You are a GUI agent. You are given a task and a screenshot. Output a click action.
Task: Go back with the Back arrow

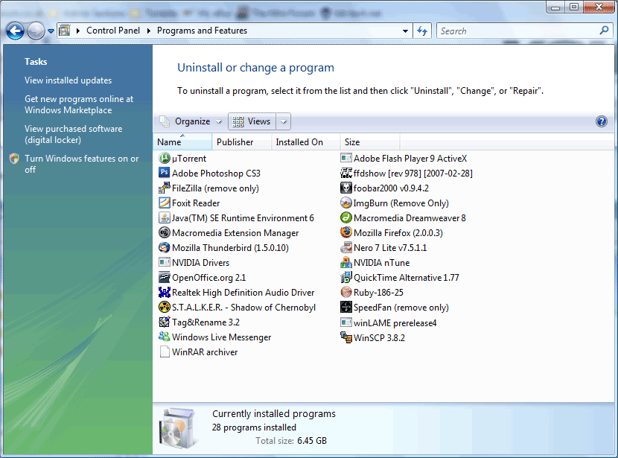(x=16, y=31)
